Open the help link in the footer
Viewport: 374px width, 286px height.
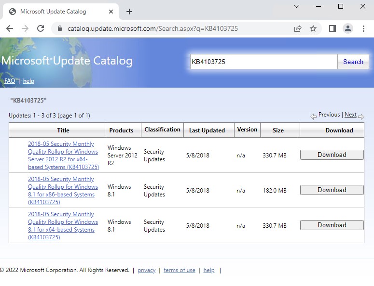[209, 270]
